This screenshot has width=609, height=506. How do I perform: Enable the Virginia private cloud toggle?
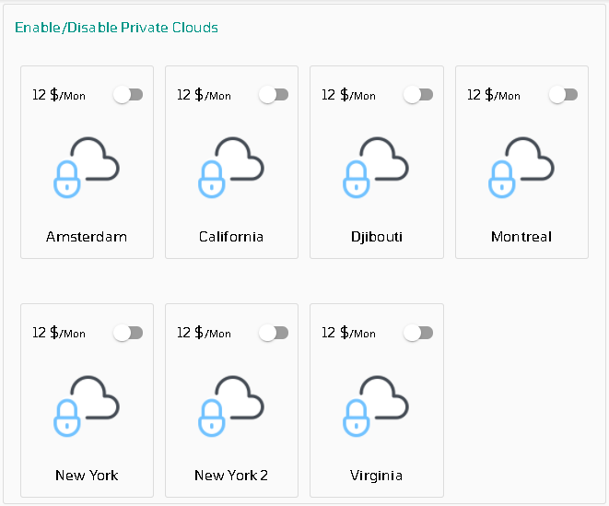(418, 333)
